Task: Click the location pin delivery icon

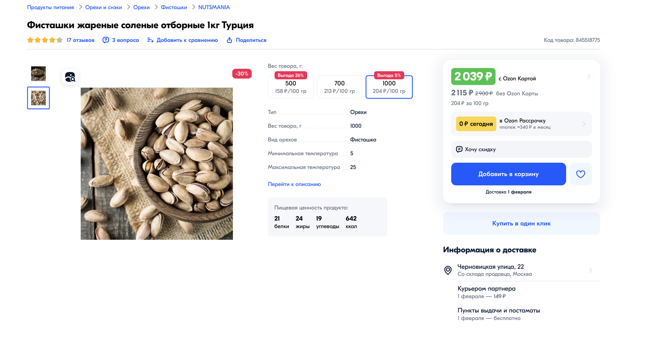Action: coord(448,270)
